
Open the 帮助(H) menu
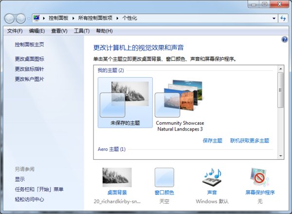(x=104, y=31)
